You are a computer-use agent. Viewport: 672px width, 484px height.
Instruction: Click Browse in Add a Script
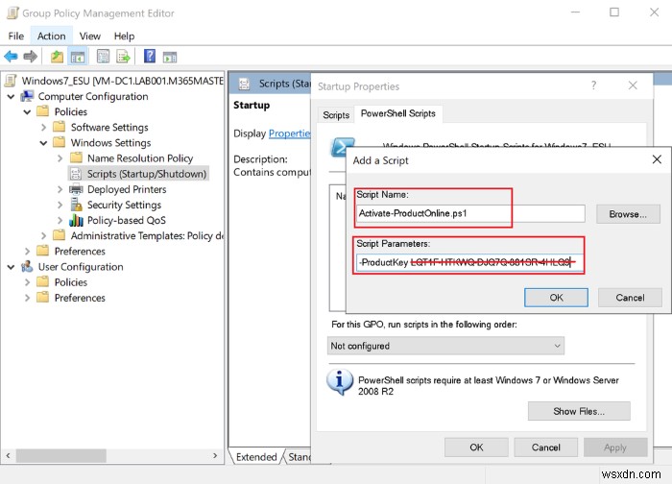628,214
